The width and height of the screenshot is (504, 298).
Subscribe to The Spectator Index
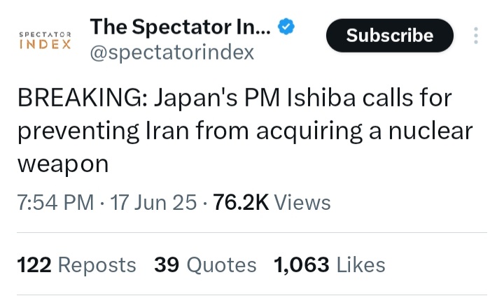(x=390, y=35)
